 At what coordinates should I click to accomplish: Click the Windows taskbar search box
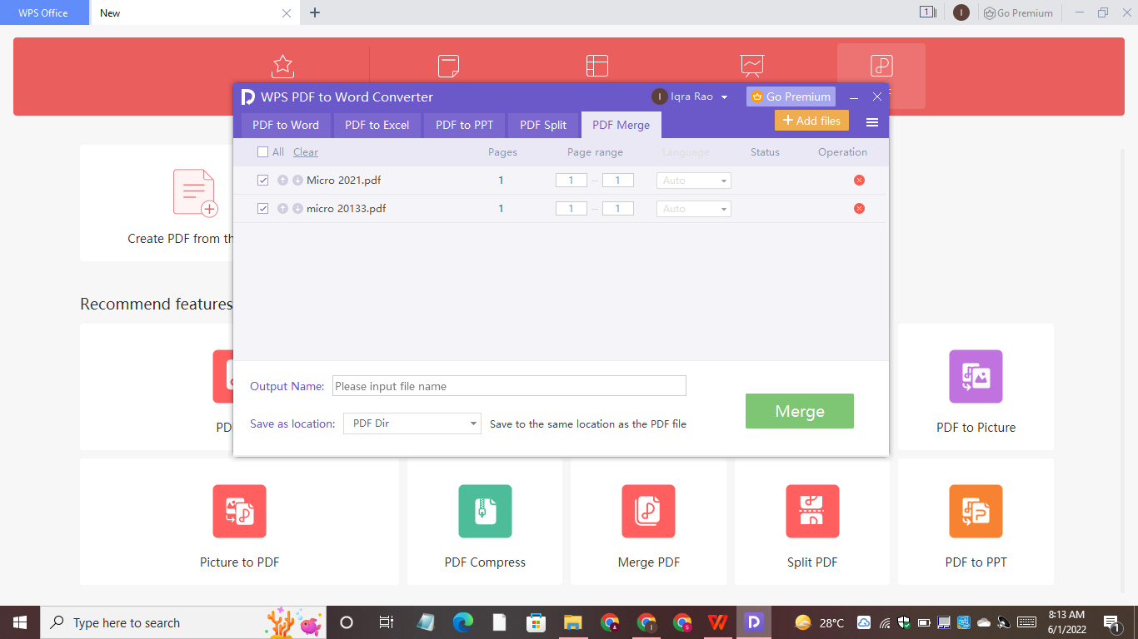[x=183, y=622]
